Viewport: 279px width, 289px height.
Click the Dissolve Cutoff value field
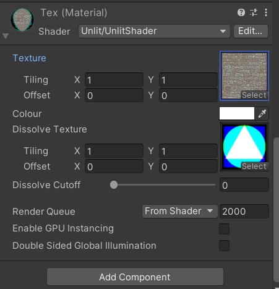point(244,185)
